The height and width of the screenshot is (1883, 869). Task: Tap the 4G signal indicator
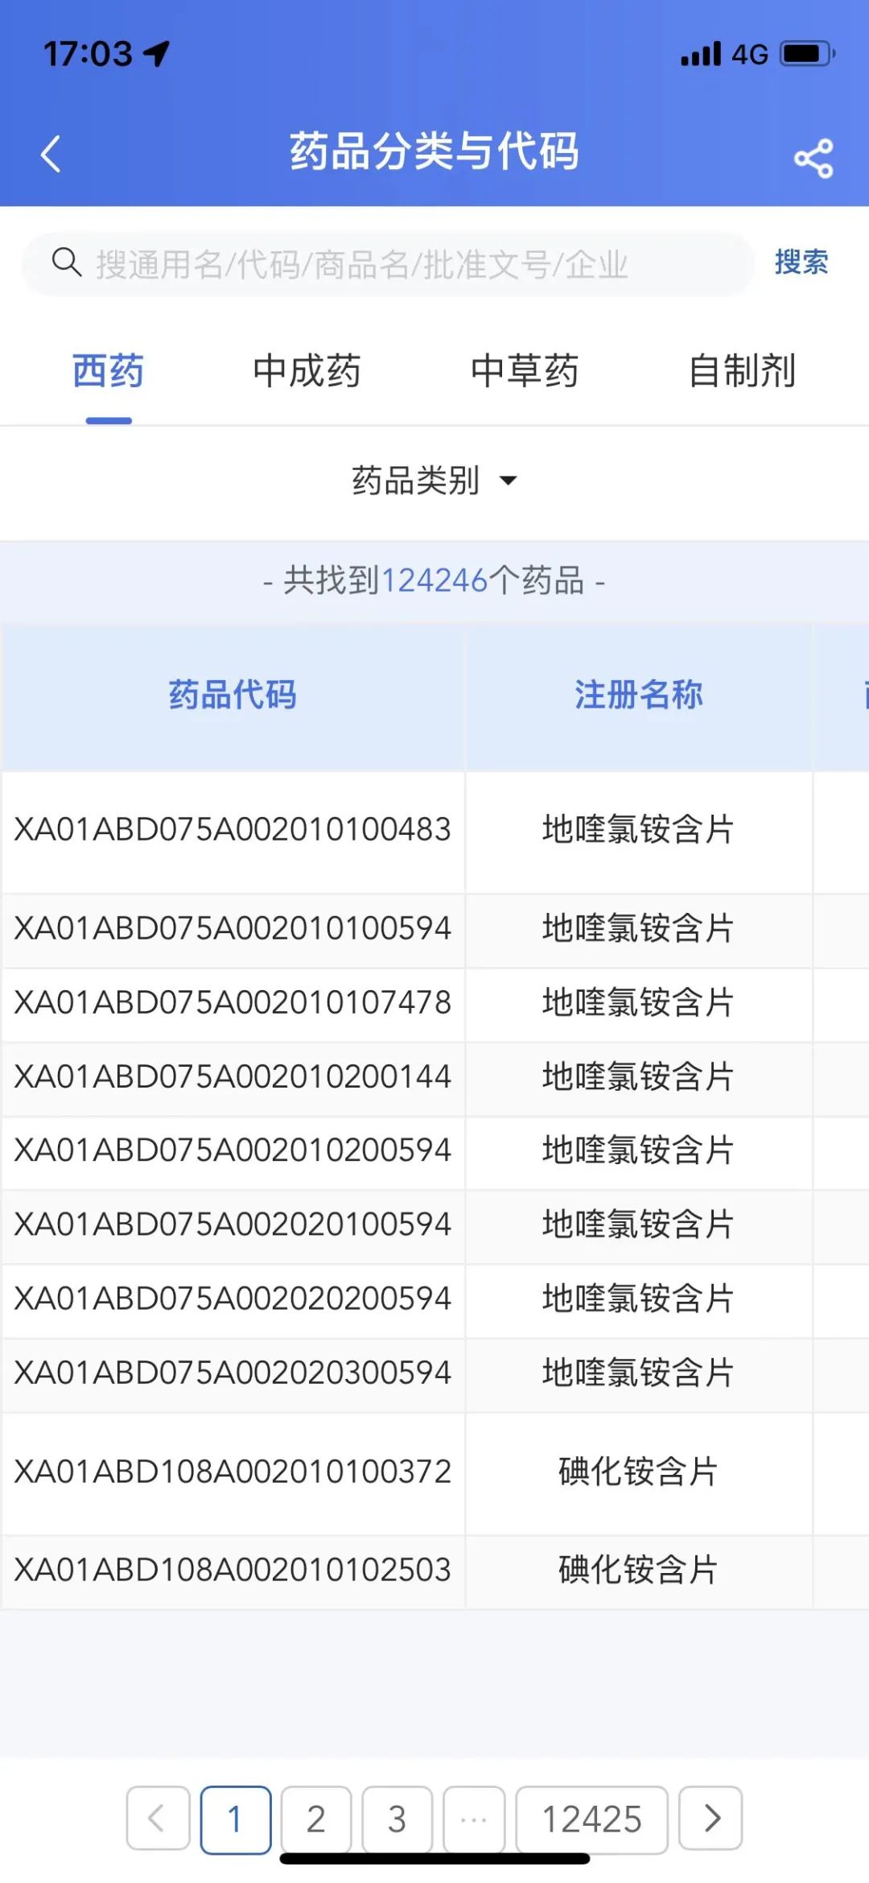tap(749, 54)
